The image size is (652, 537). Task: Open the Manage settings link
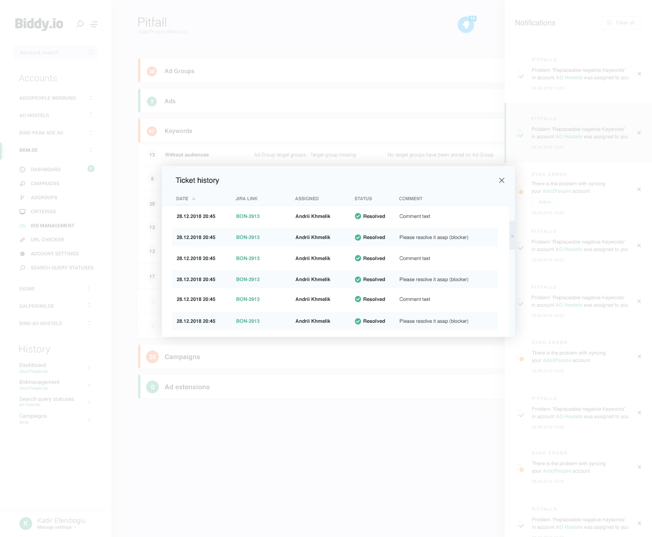click(57, 527)
